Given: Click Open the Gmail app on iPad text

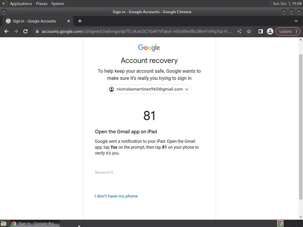Looking at the screenshot, I should [126, 132].
